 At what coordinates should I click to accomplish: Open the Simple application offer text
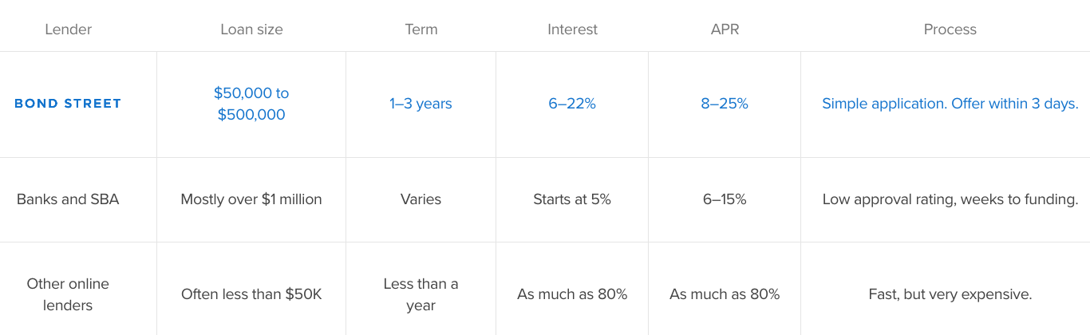click(950, 104)
